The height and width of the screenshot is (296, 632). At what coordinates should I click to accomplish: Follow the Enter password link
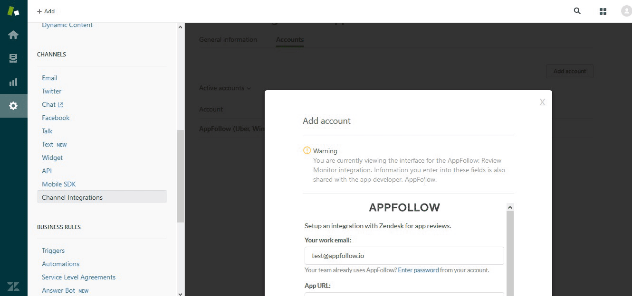(418, 270)
